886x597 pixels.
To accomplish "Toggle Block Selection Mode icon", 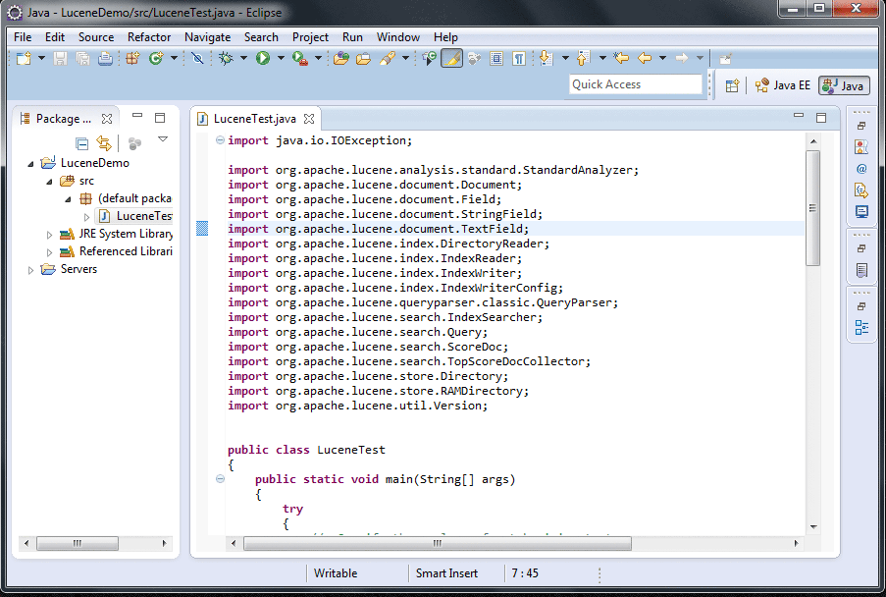I will coord(496,58).
